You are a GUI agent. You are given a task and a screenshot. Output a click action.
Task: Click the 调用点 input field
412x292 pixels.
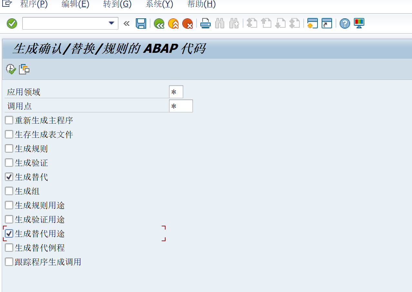click(x=181, y=106)
